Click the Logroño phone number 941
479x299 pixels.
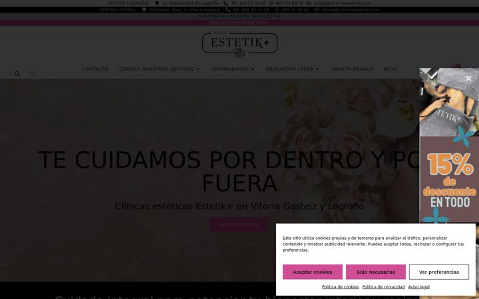[248, 3]
